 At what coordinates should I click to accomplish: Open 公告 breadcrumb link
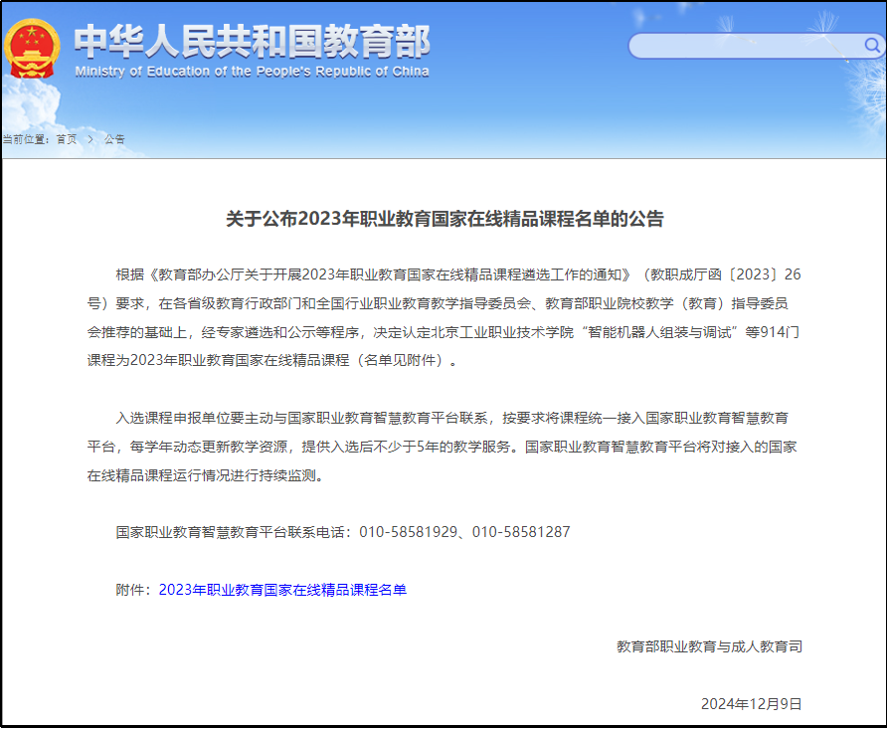coord(114,139)
